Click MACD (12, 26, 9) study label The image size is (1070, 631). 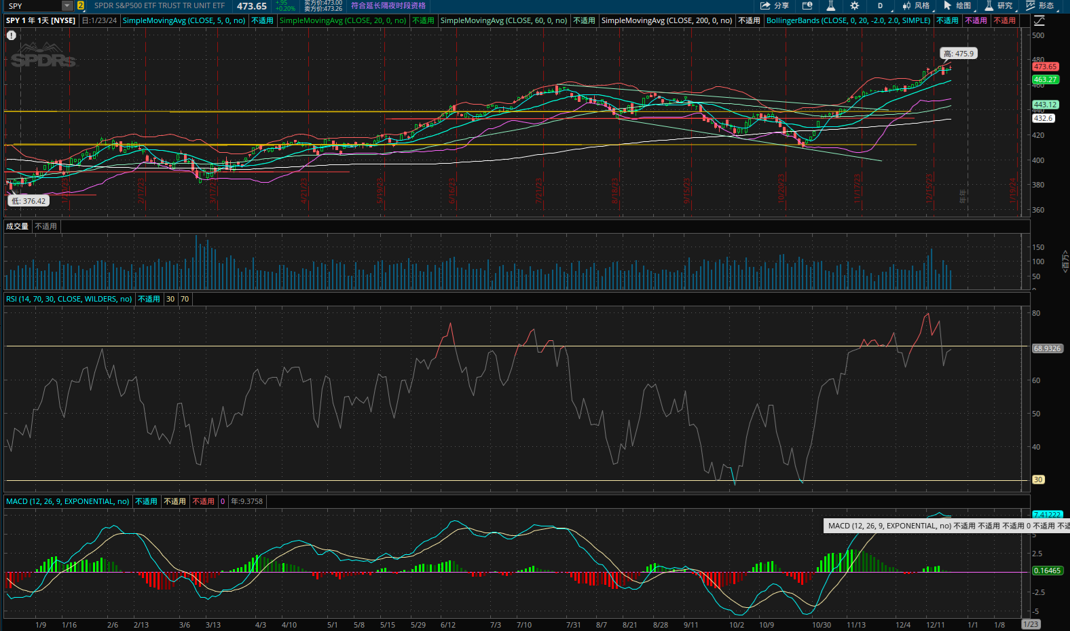[67, 501]
